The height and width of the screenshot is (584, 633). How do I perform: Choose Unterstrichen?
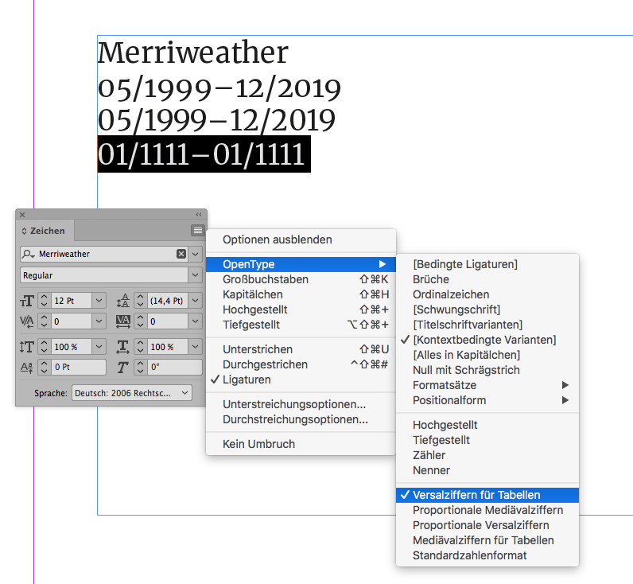pos(301,349)
